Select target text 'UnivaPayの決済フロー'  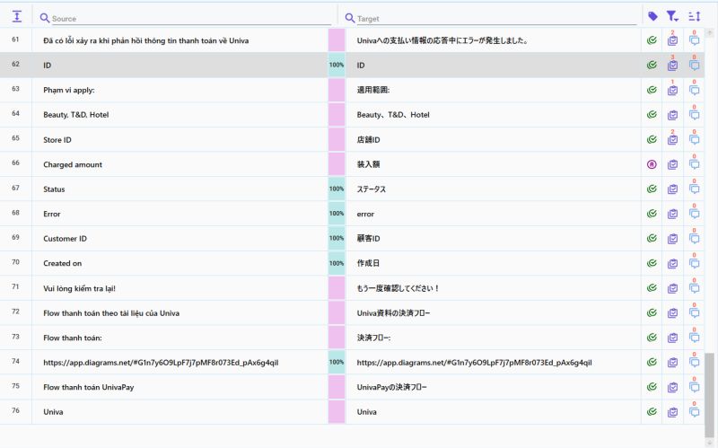coord(392,387)
